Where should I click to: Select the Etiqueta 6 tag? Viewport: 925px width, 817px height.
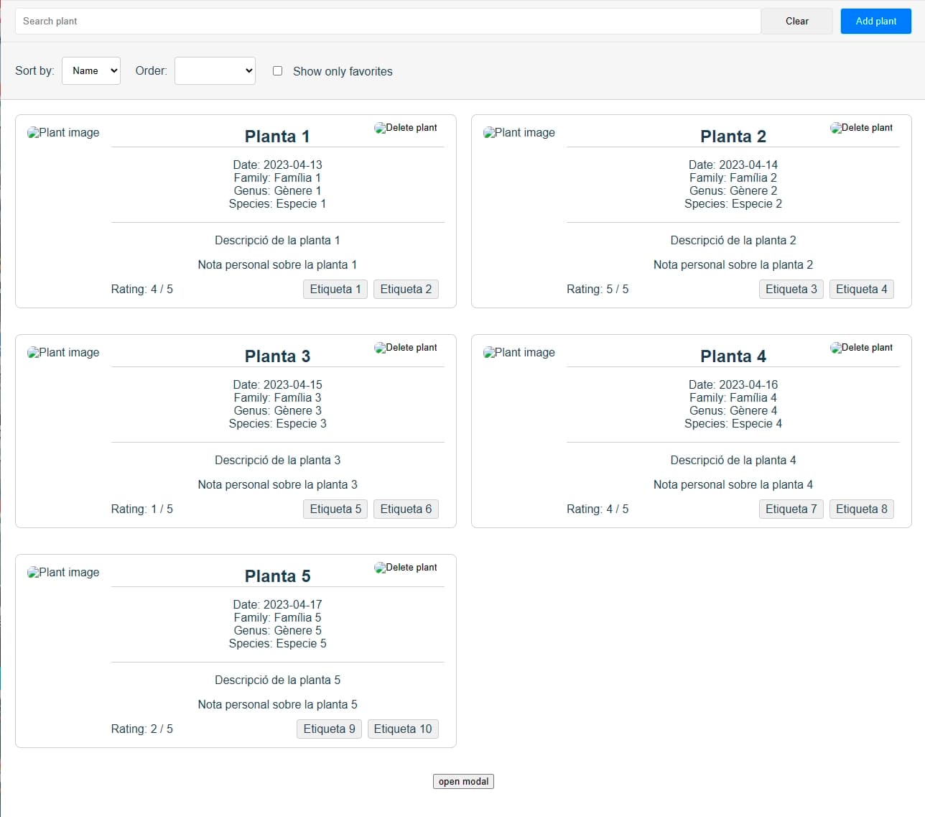click(406, 509)
